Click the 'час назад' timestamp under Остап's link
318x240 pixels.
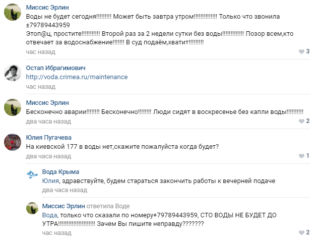pyautogui.click(x=40, y=87)
